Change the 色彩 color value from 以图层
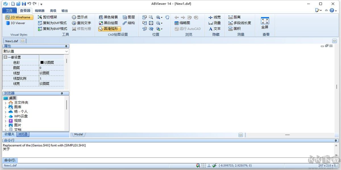The height and width of the screenshot is (170, 341). [x=51, y=62]
